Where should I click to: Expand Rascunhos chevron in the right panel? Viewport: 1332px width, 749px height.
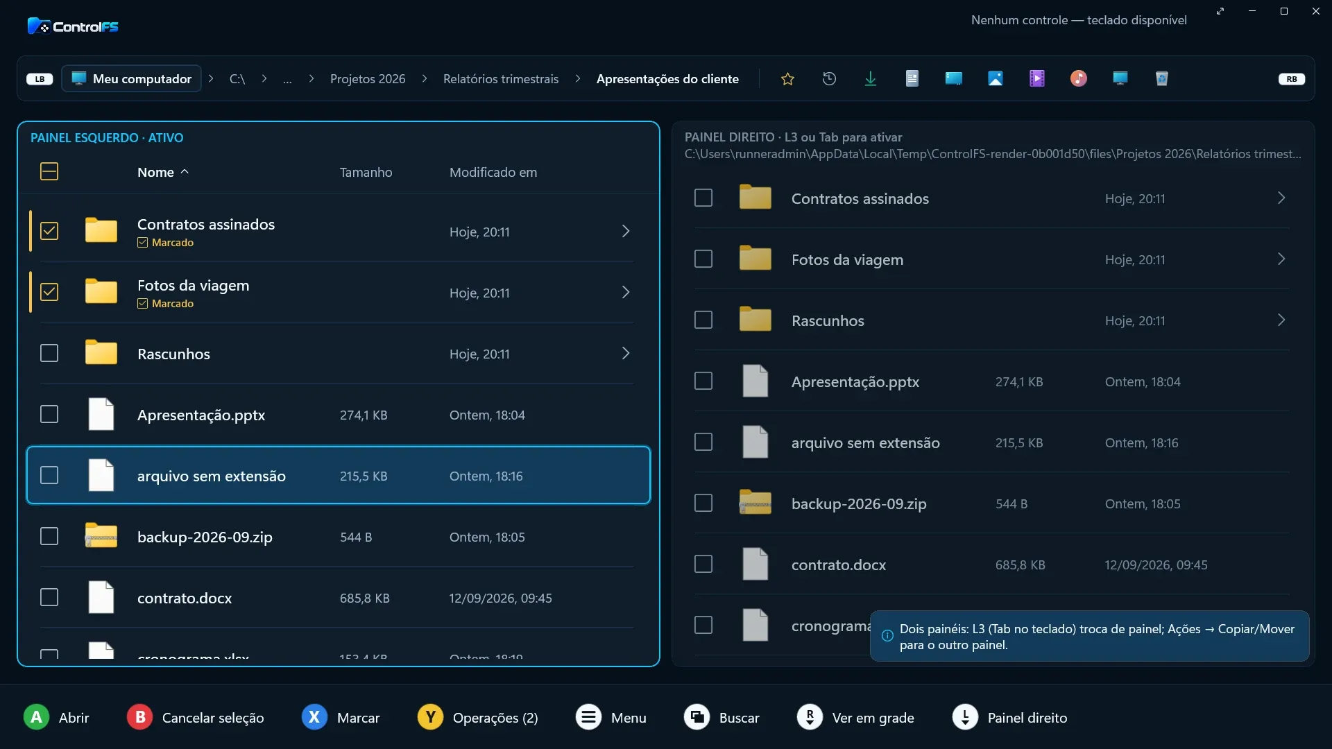1281,320
